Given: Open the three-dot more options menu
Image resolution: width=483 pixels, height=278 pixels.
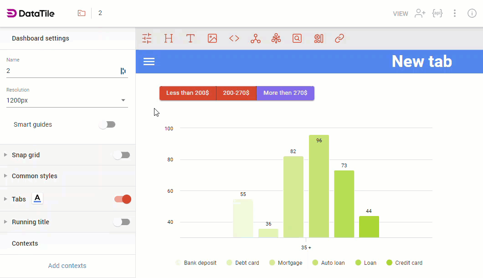Looking at the screenshot, I should [454, 13].
